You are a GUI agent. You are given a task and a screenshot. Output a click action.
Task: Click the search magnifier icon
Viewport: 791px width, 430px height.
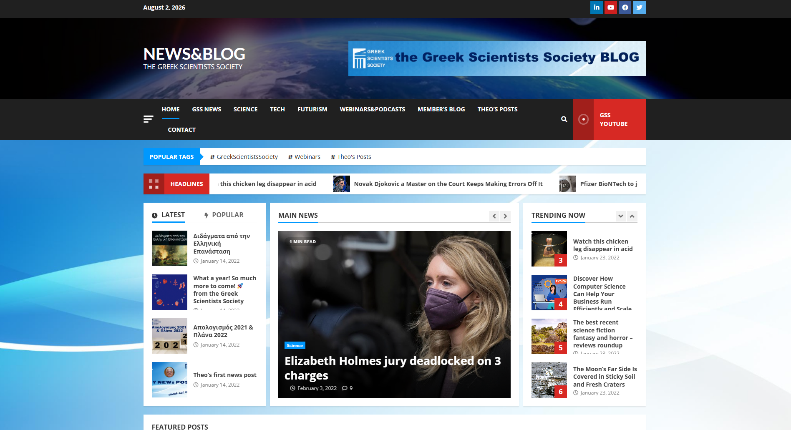[x=564, y=119]
